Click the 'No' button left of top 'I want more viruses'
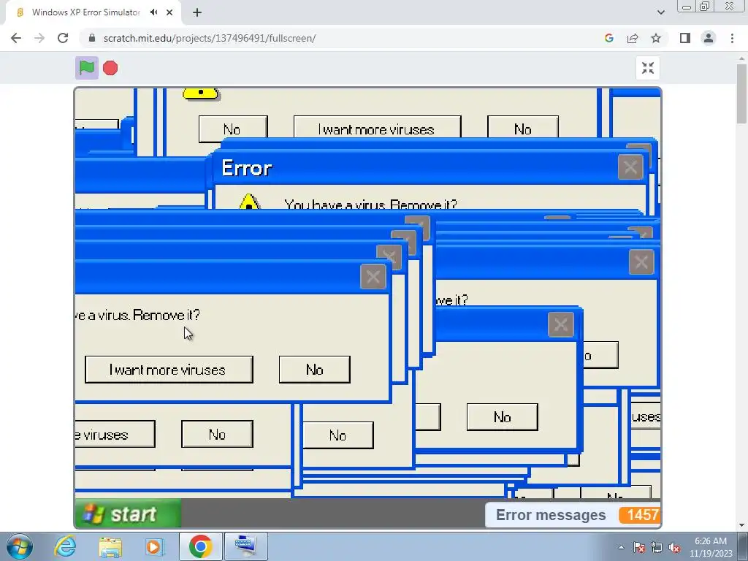The width and height of the screenshot is (748, 561). click(x=233, y=129)
